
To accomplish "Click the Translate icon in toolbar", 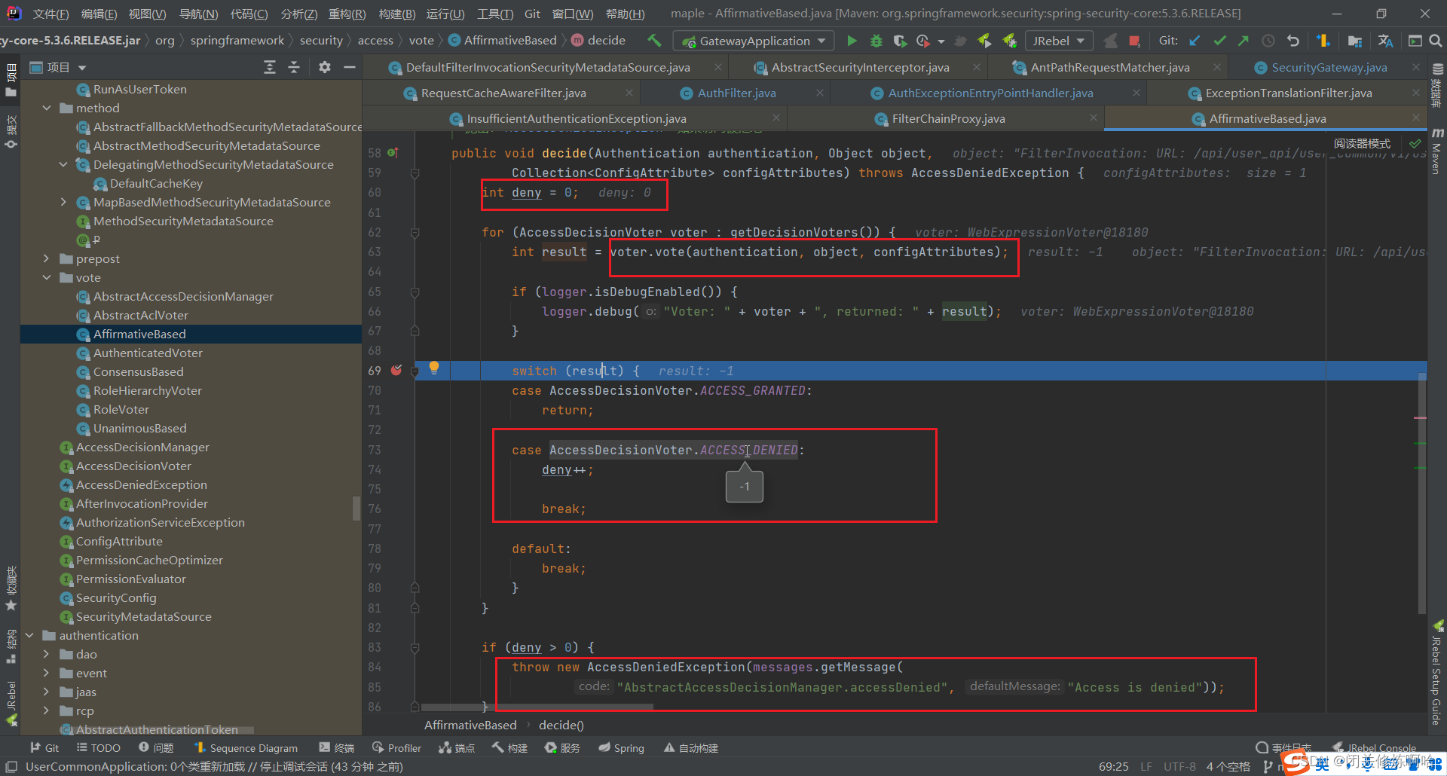I will (1385, 41).
